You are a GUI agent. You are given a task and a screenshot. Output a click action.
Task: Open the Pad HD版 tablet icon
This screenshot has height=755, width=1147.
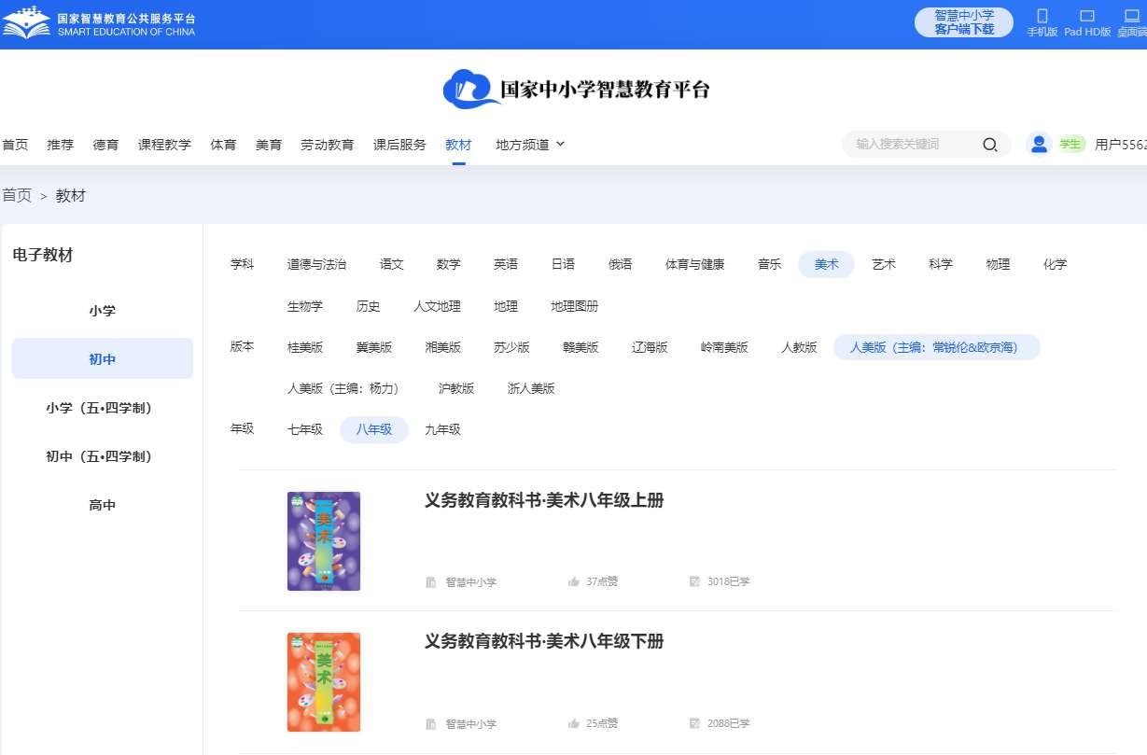coord(1087,16)
